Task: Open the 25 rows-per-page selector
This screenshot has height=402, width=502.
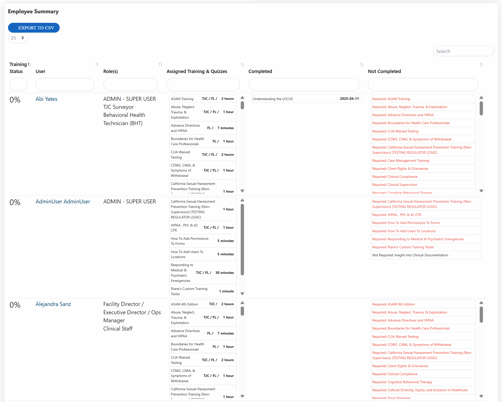Action: (18, 38)
